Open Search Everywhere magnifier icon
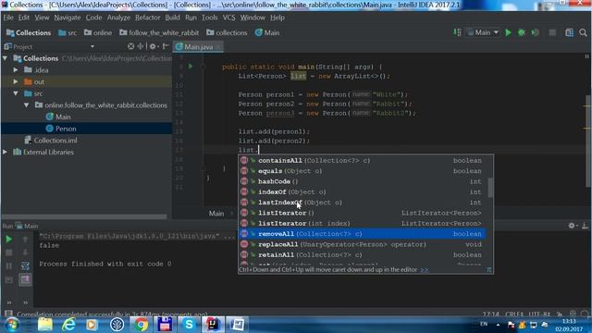The image size is (592, 333). (583, 33)
